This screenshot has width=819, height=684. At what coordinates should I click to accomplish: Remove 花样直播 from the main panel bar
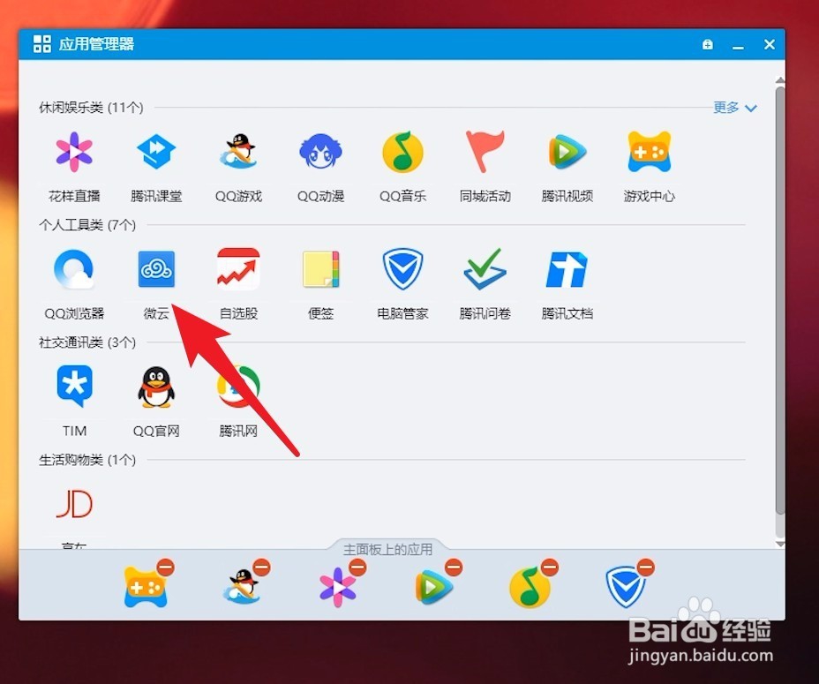point(357,567)
